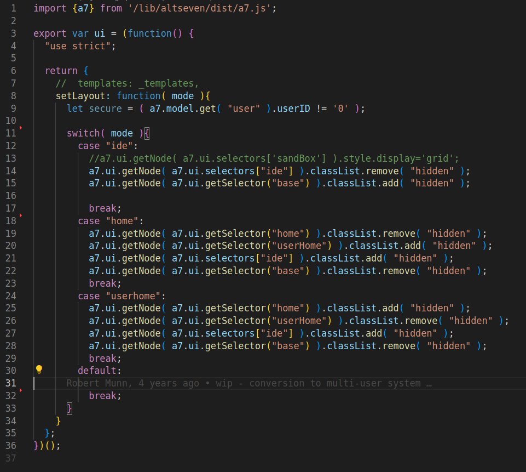Click line number 36 in the gutter
Screen dimensions: 526x472
coord(11,446)
